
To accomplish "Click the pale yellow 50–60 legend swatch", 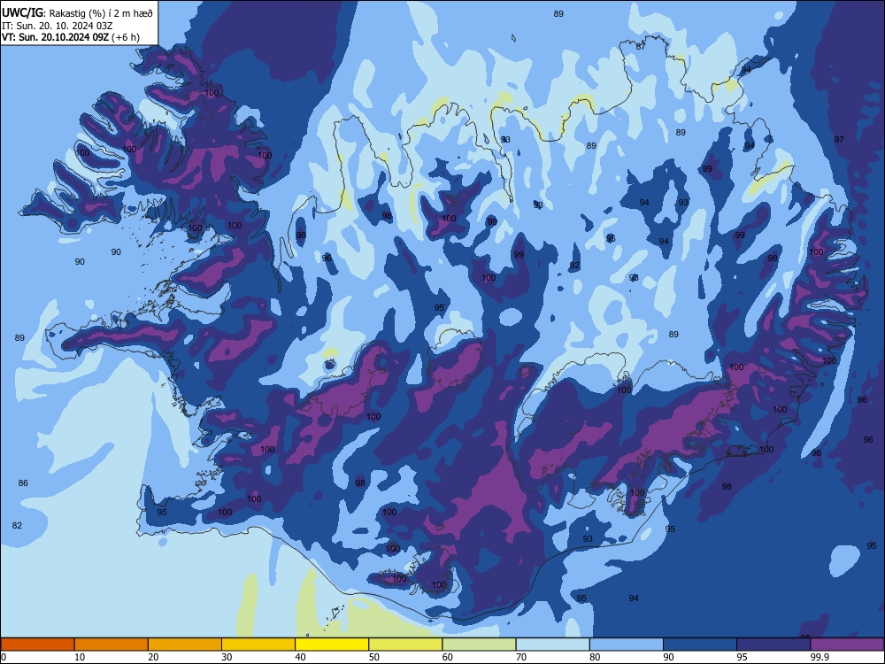I will [x=406, y=645].
